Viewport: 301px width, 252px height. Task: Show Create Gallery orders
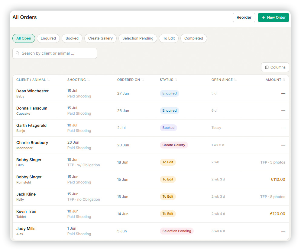pyautogui.click(x=100, y=38)
